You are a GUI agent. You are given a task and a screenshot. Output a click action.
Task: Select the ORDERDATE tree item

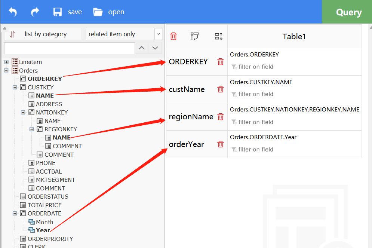pos(44,213)
